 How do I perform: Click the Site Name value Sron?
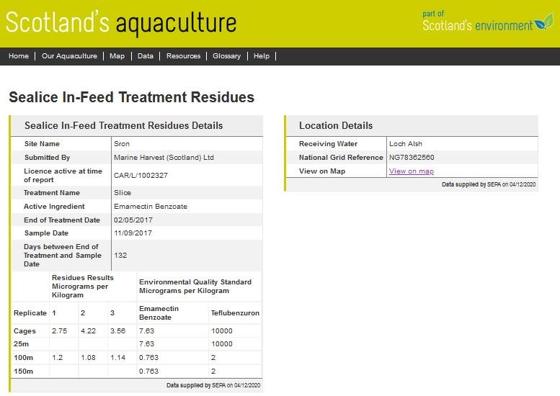click(122, 144)
